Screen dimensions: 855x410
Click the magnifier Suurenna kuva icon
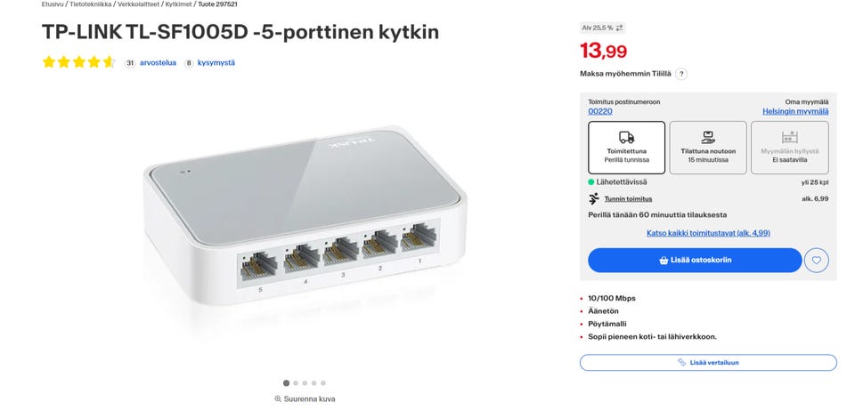[278, 399]
